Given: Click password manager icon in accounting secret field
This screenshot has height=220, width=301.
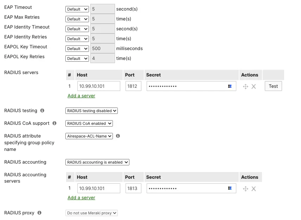Looking at the screenshot, I should coord(230,188).
